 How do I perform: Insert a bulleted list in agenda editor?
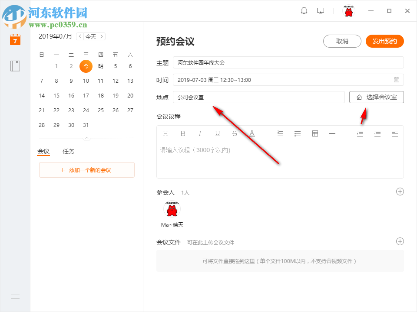point(298,133)
